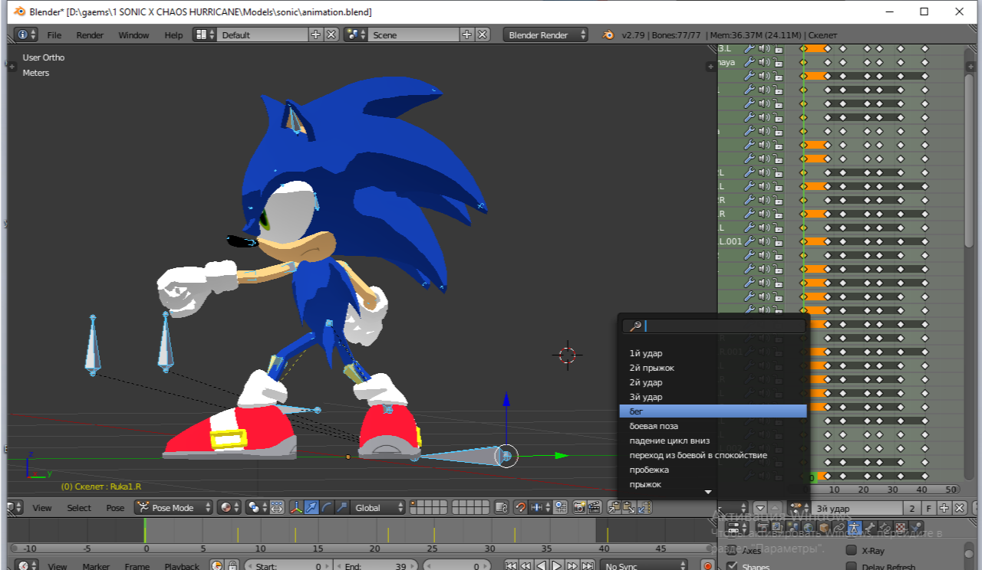
Task: Click the action search field in popup
Action: pos(714,326)
